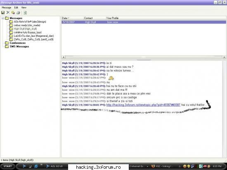Open the View menu

coord(24,7)
